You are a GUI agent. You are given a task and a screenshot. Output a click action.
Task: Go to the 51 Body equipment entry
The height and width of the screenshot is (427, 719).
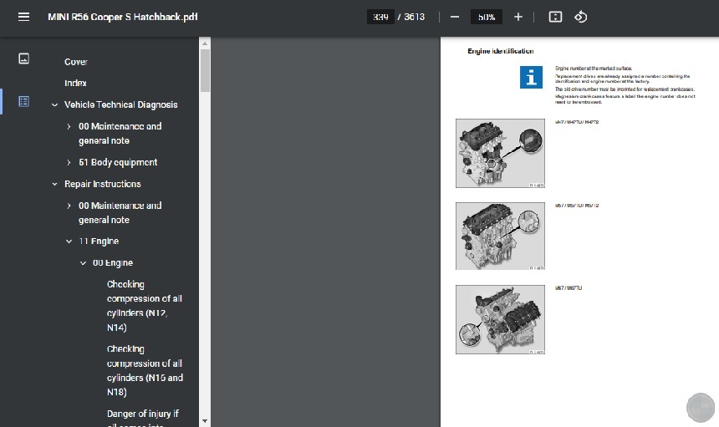(118, 162)
